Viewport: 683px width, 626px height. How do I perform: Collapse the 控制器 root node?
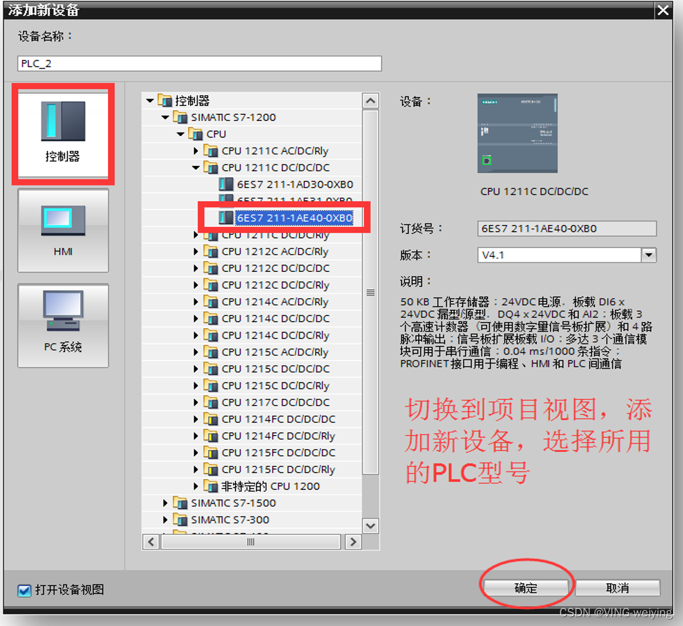(150, 101)
